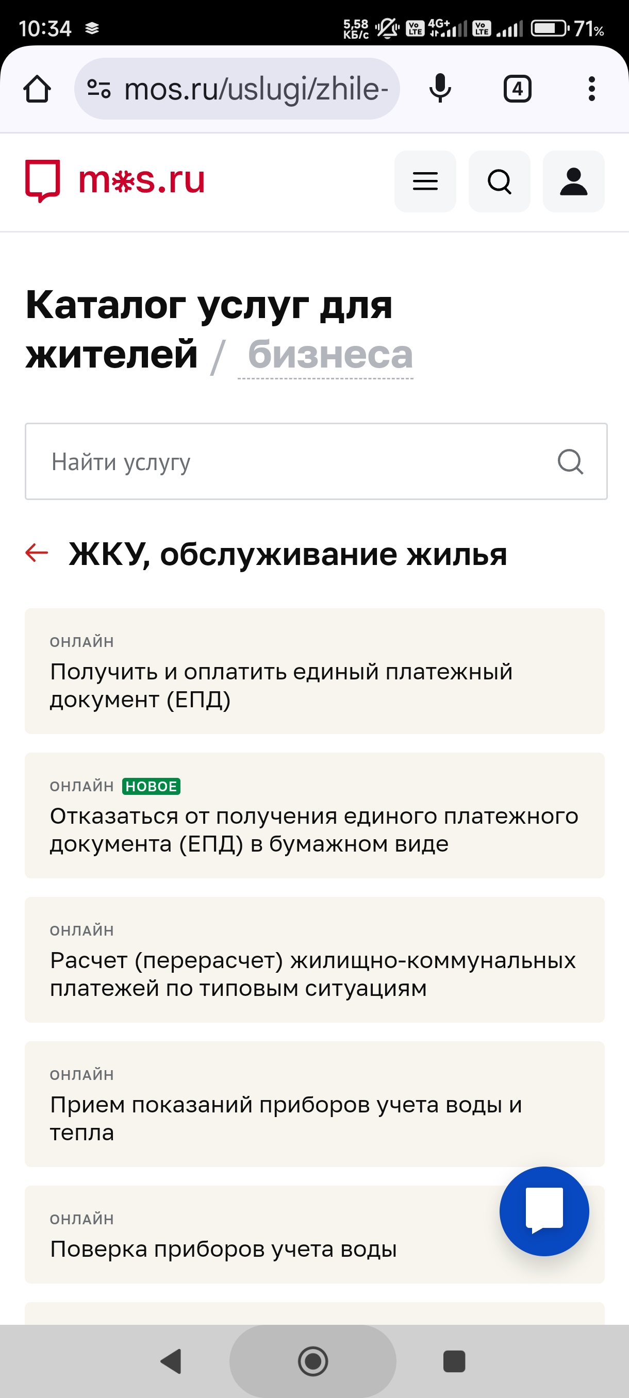This screenshot has height=1398, width=629.
Task: Focus the «Найти услугу» search field
Action: click(316, 461)
